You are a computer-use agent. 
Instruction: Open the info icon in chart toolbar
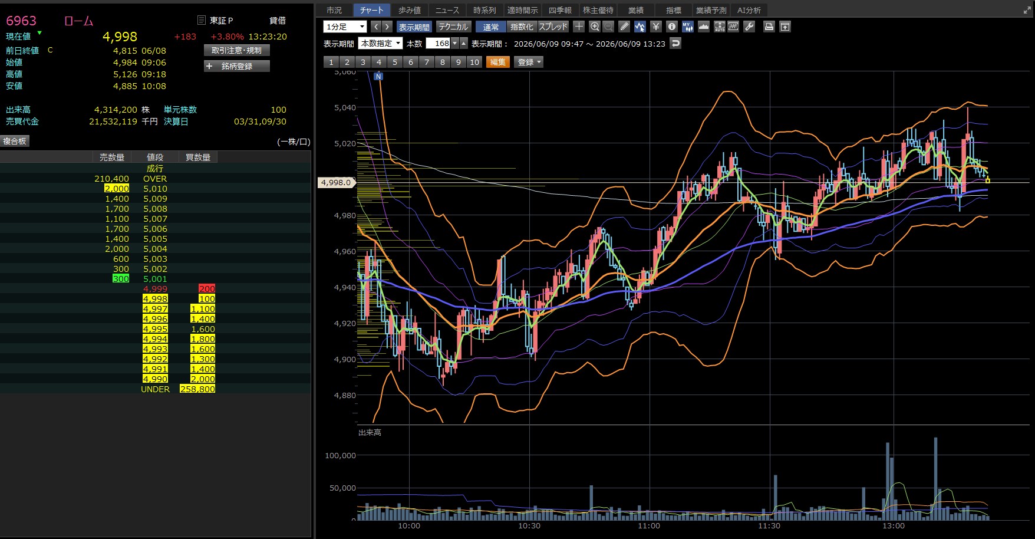point(671,27)
